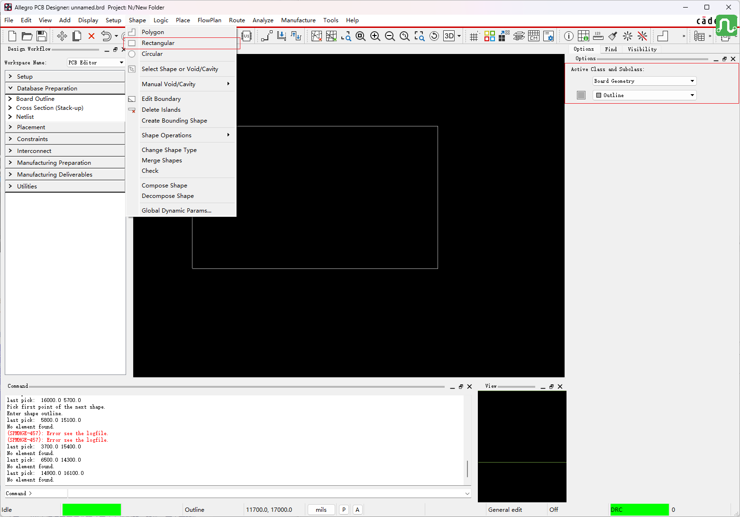This screenshot has width=740, height=517.
Task: Click the Show Measure ruler icon
Action: [x=598, y=36]
